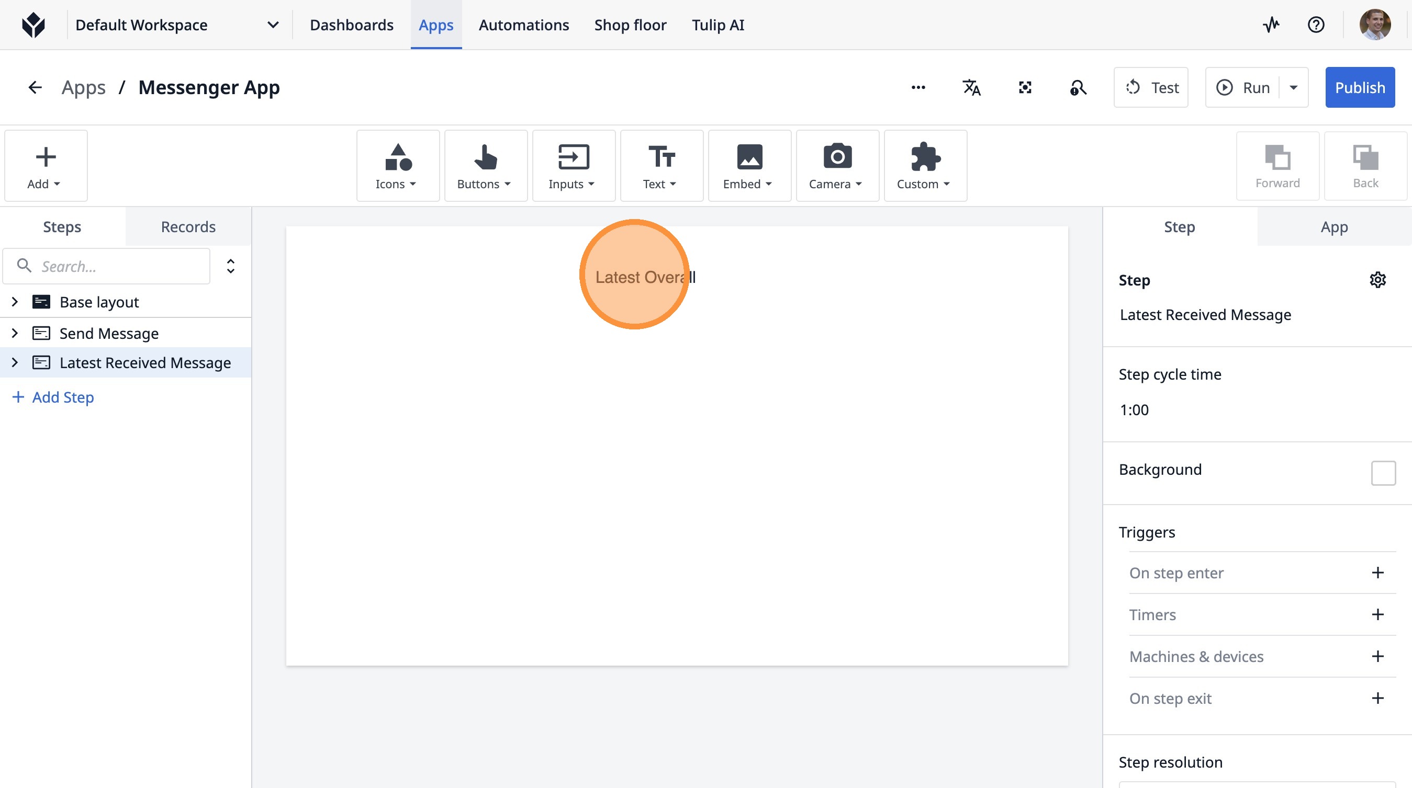Open the translation icon in header

(x=971, y=88)
